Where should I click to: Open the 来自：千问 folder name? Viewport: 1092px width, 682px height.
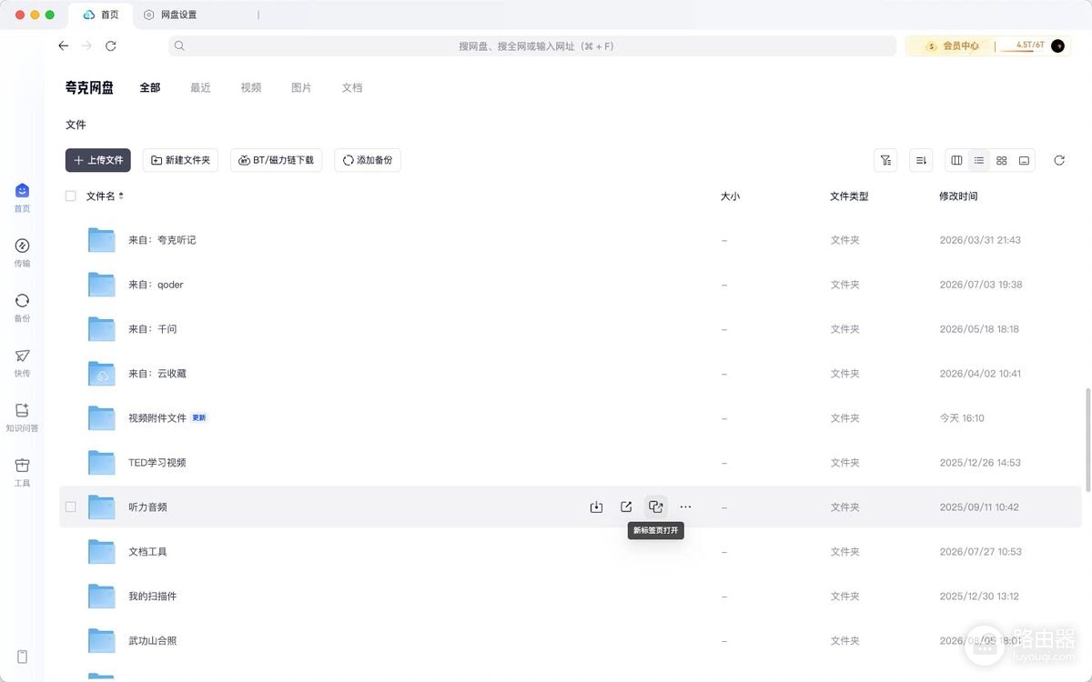(x=152, y=329)
